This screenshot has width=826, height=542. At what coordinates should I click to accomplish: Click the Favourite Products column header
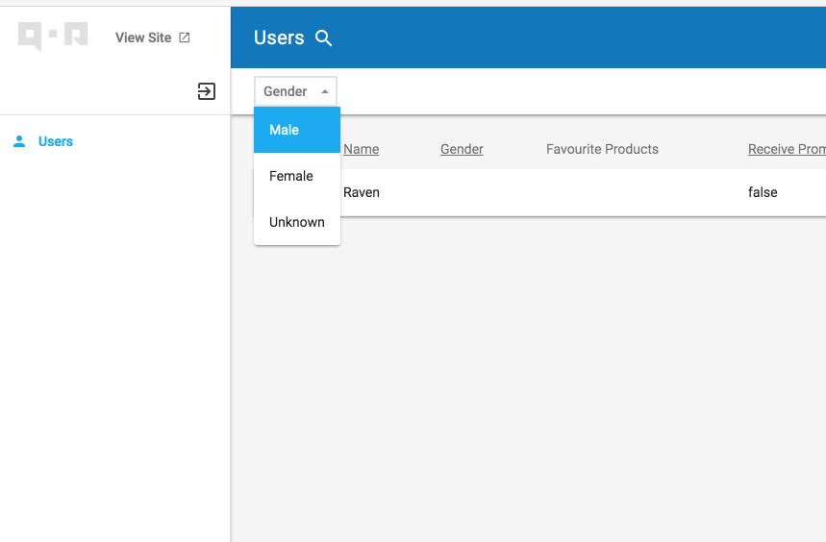[602, 149]
